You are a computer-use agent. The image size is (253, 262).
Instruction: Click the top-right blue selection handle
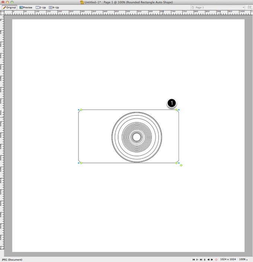(179, 110)
